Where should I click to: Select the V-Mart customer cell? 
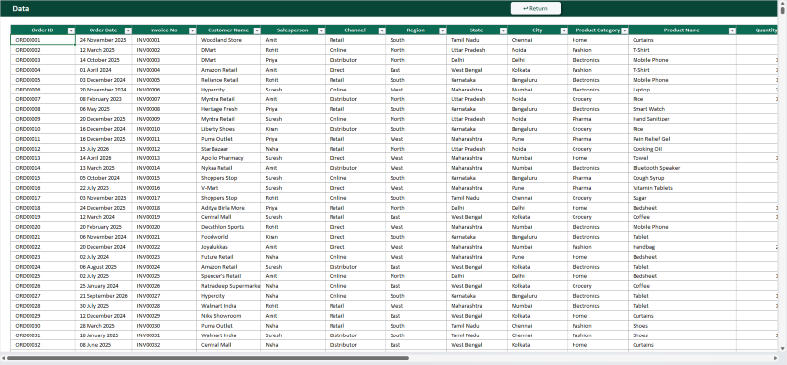228,188
